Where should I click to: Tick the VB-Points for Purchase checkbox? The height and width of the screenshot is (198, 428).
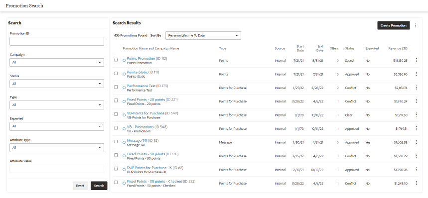pyautogui.click(x=116, y=114)
